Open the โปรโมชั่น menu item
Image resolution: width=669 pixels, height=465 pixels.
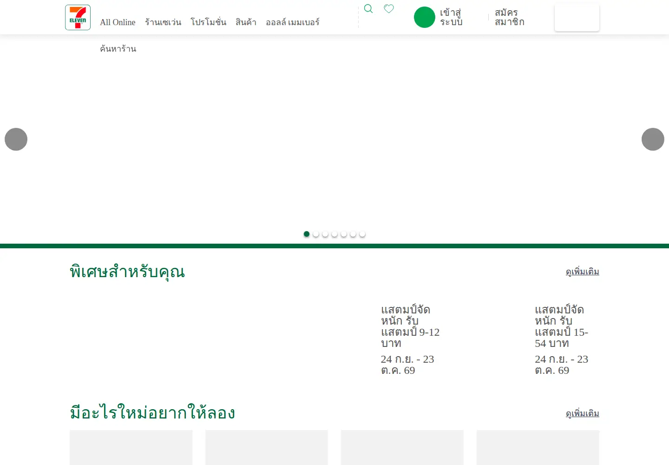(209, 22)
